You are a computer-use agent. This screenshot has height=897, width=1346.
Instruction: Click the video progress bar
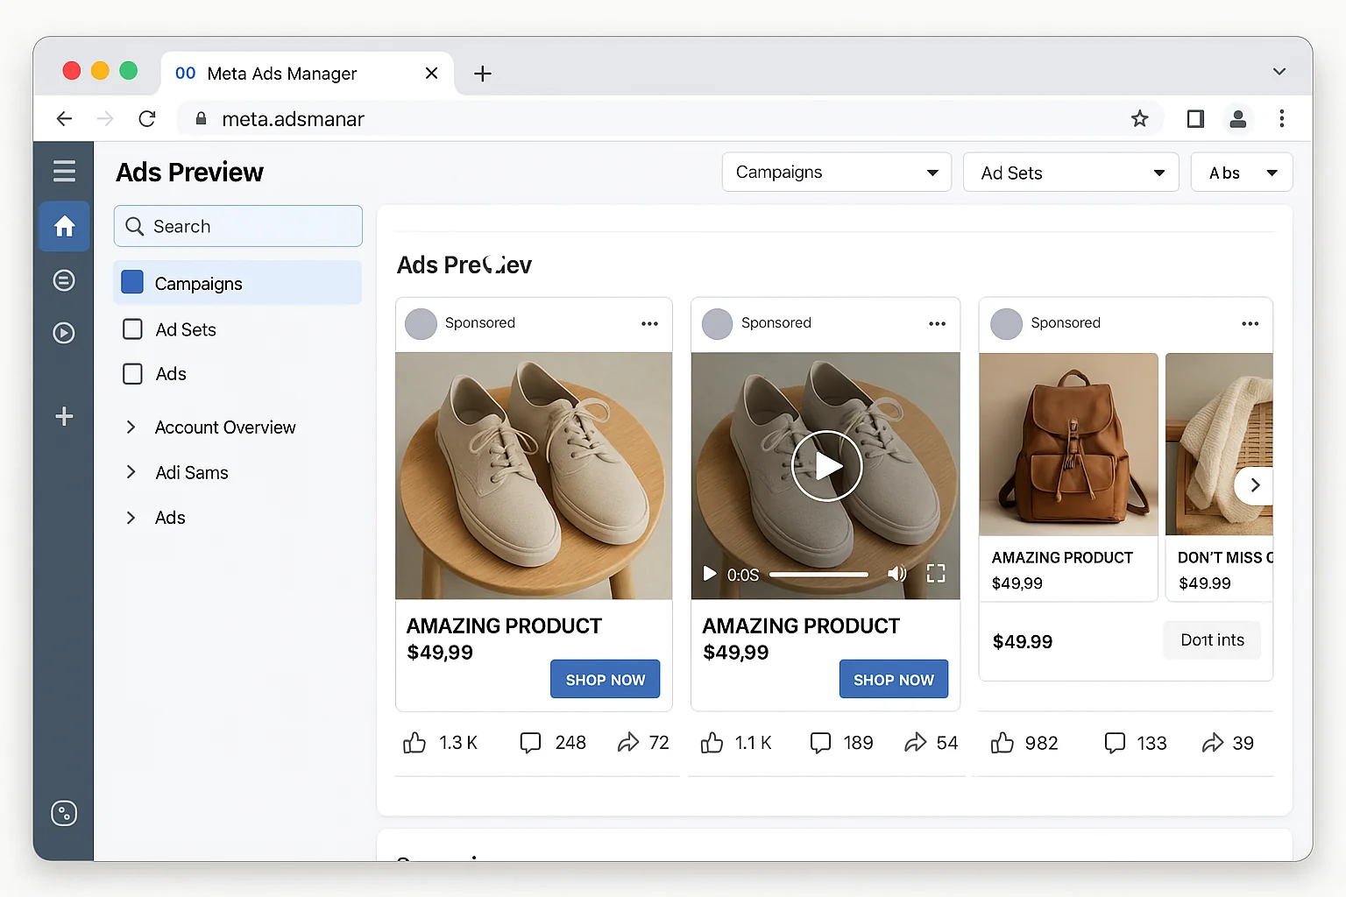point(818,574)
